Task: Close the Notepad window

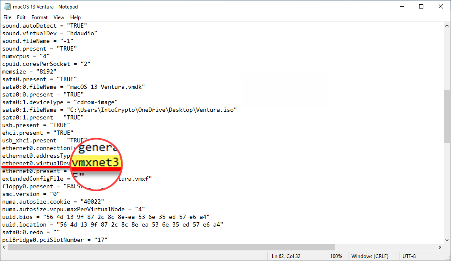Action: click(441, 6)
